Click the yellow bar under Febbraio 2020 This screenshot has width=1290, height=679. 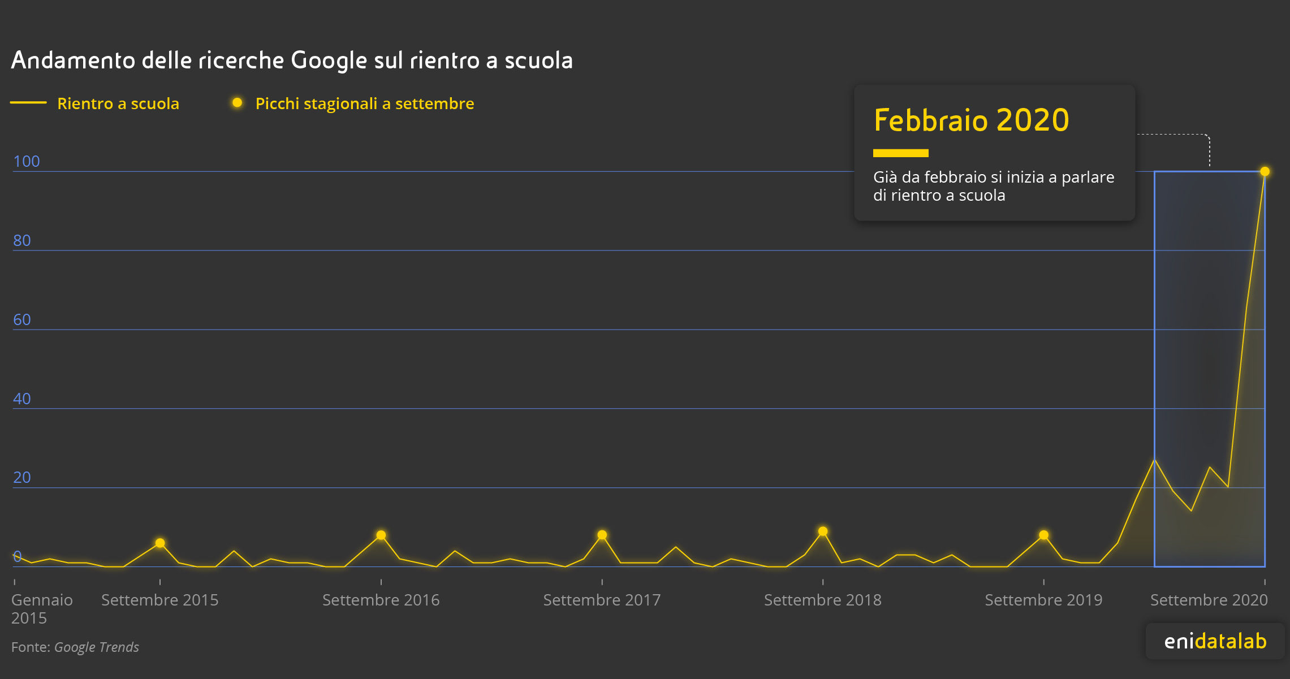(900, 153)
